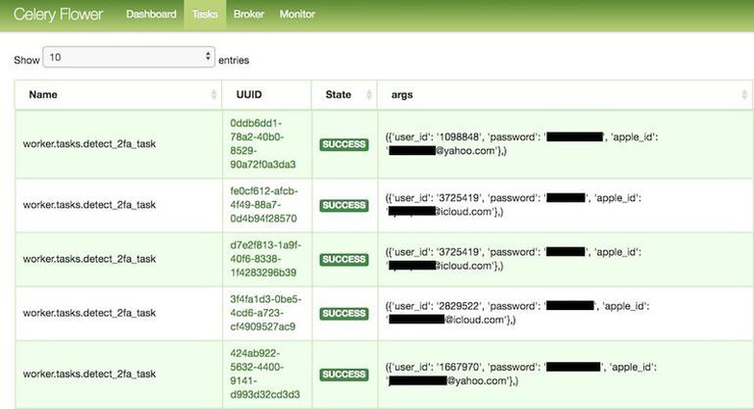Open task UUID starting with 0ddb6dd1

pyautogui.click(x=264, y=144)
